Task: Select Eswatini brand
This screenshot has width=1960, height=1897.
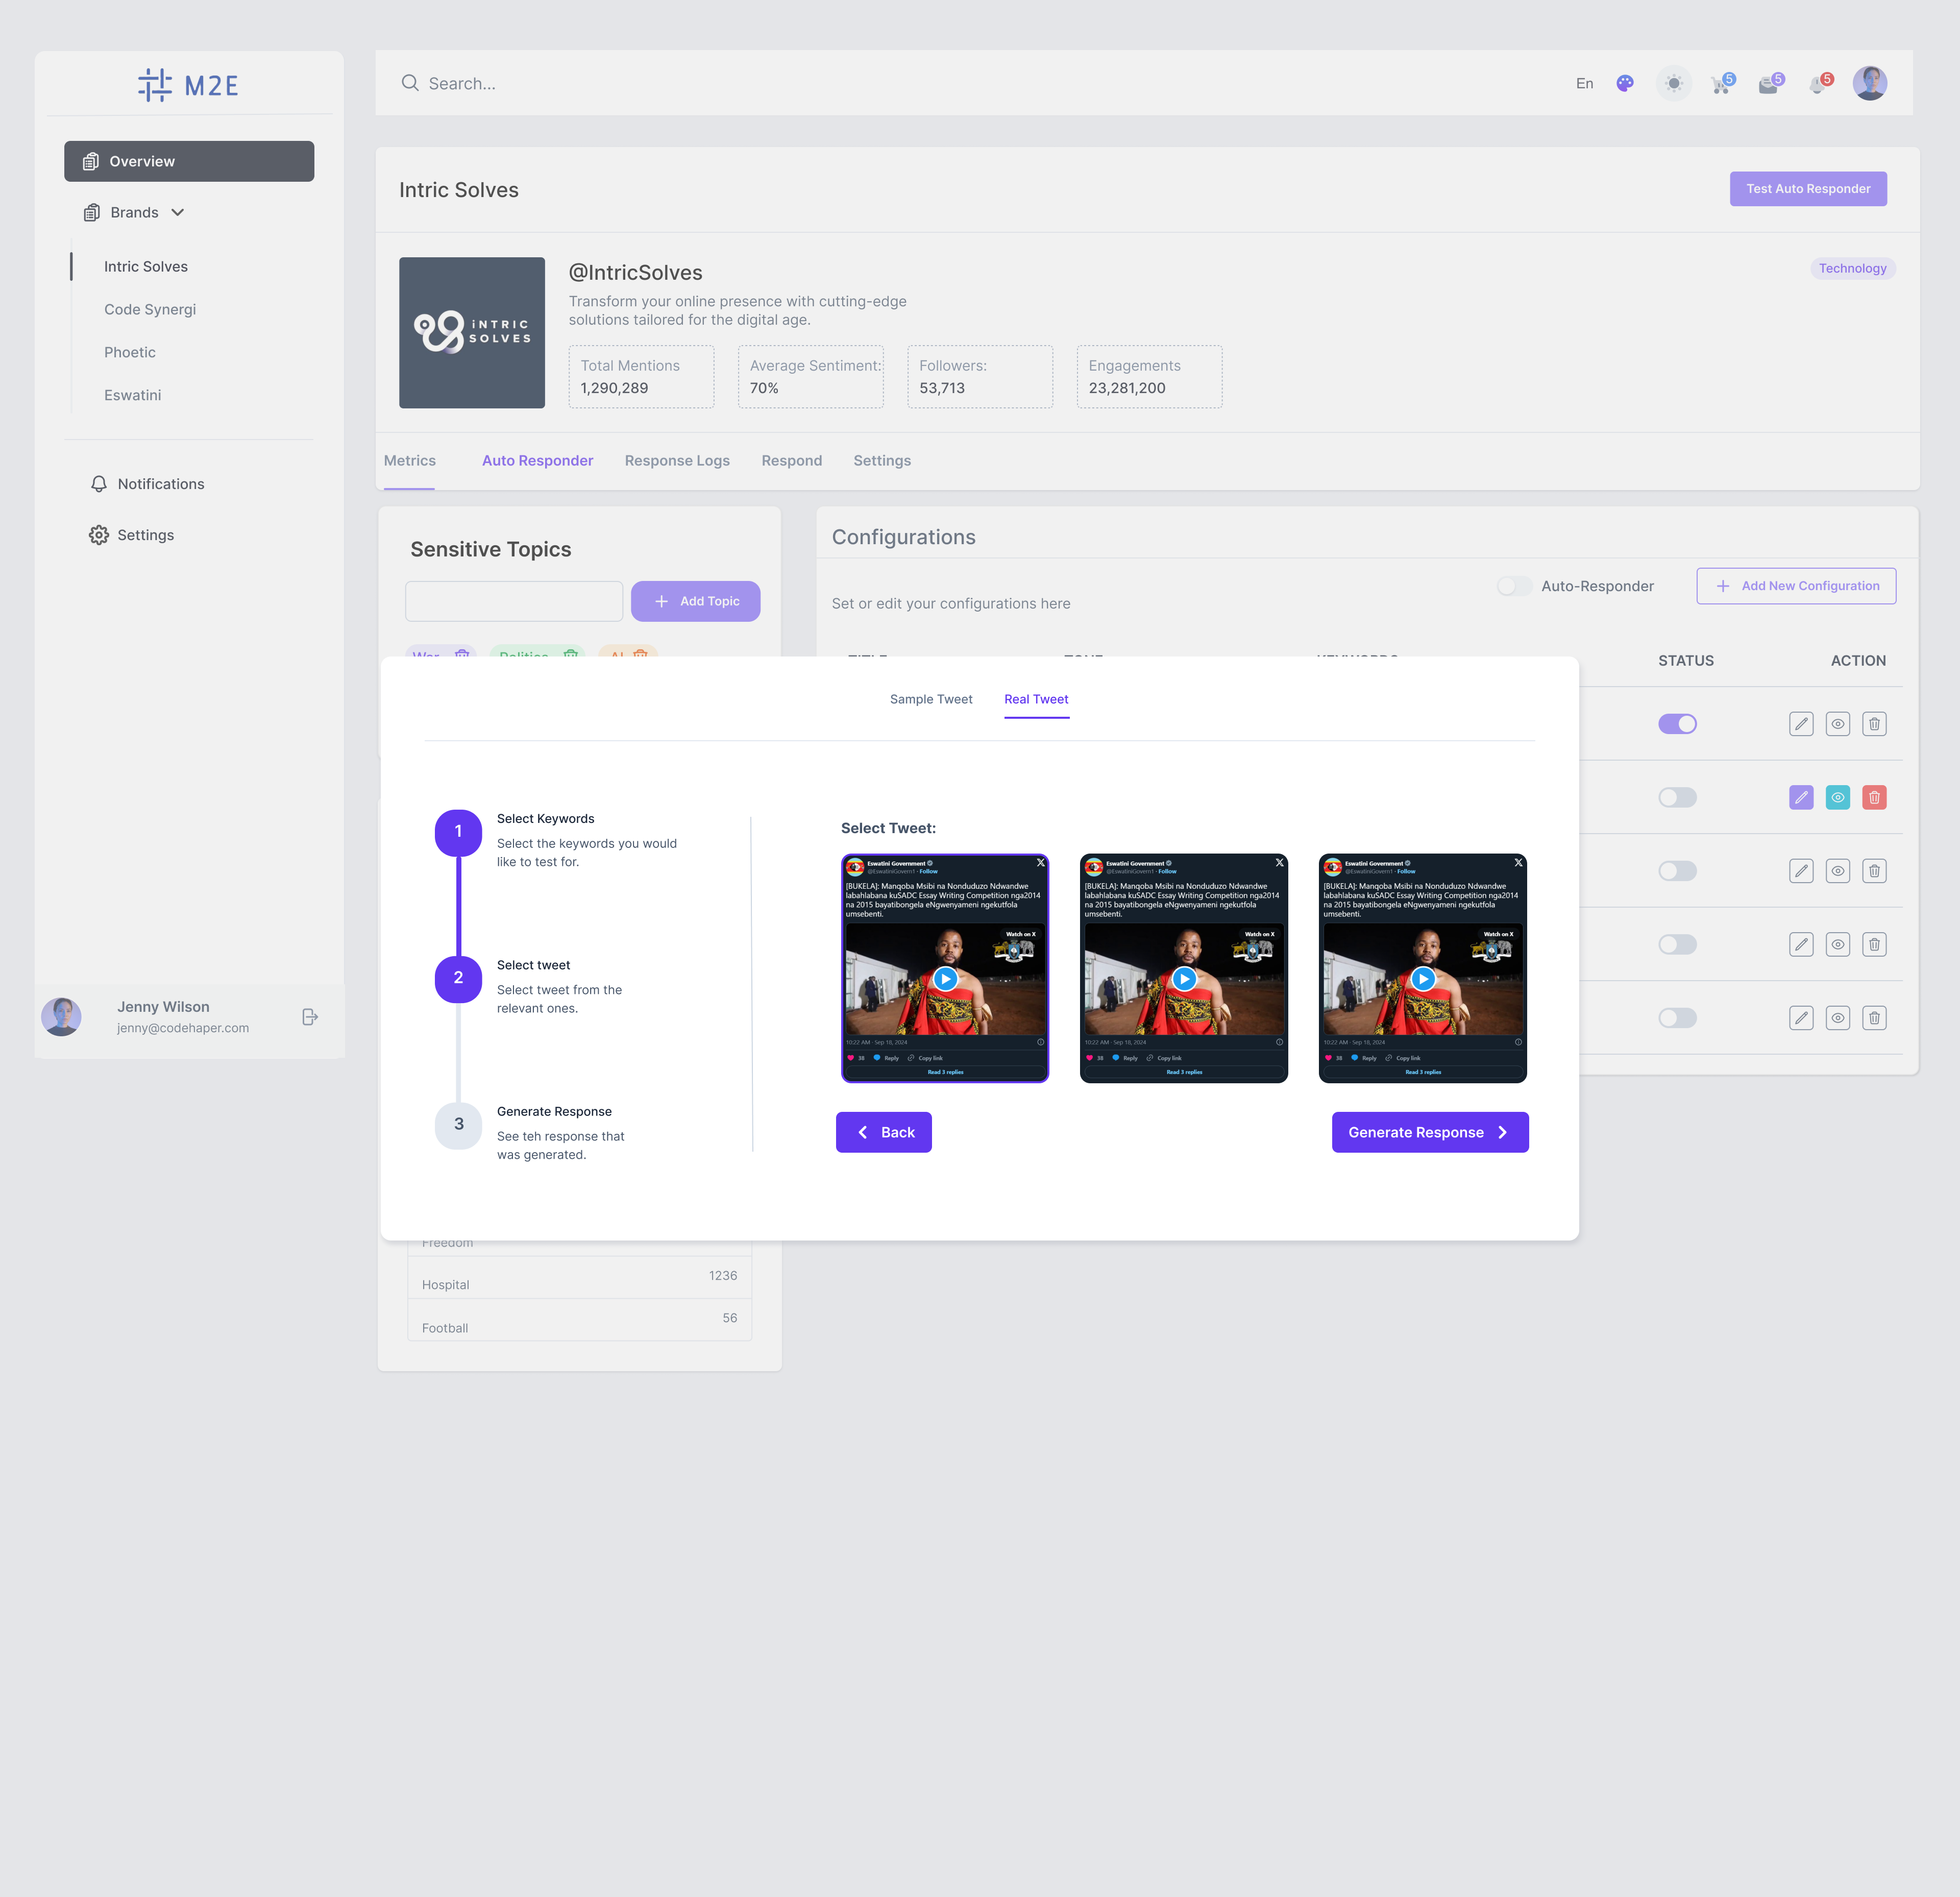Action: (x=132, y=395)
